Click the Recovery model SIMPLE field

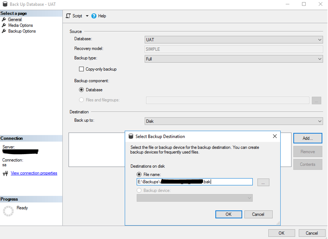tap(234, 49)
